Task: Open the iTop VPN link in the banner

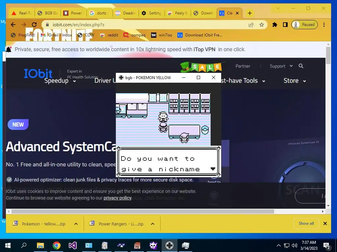Action: 204,50
